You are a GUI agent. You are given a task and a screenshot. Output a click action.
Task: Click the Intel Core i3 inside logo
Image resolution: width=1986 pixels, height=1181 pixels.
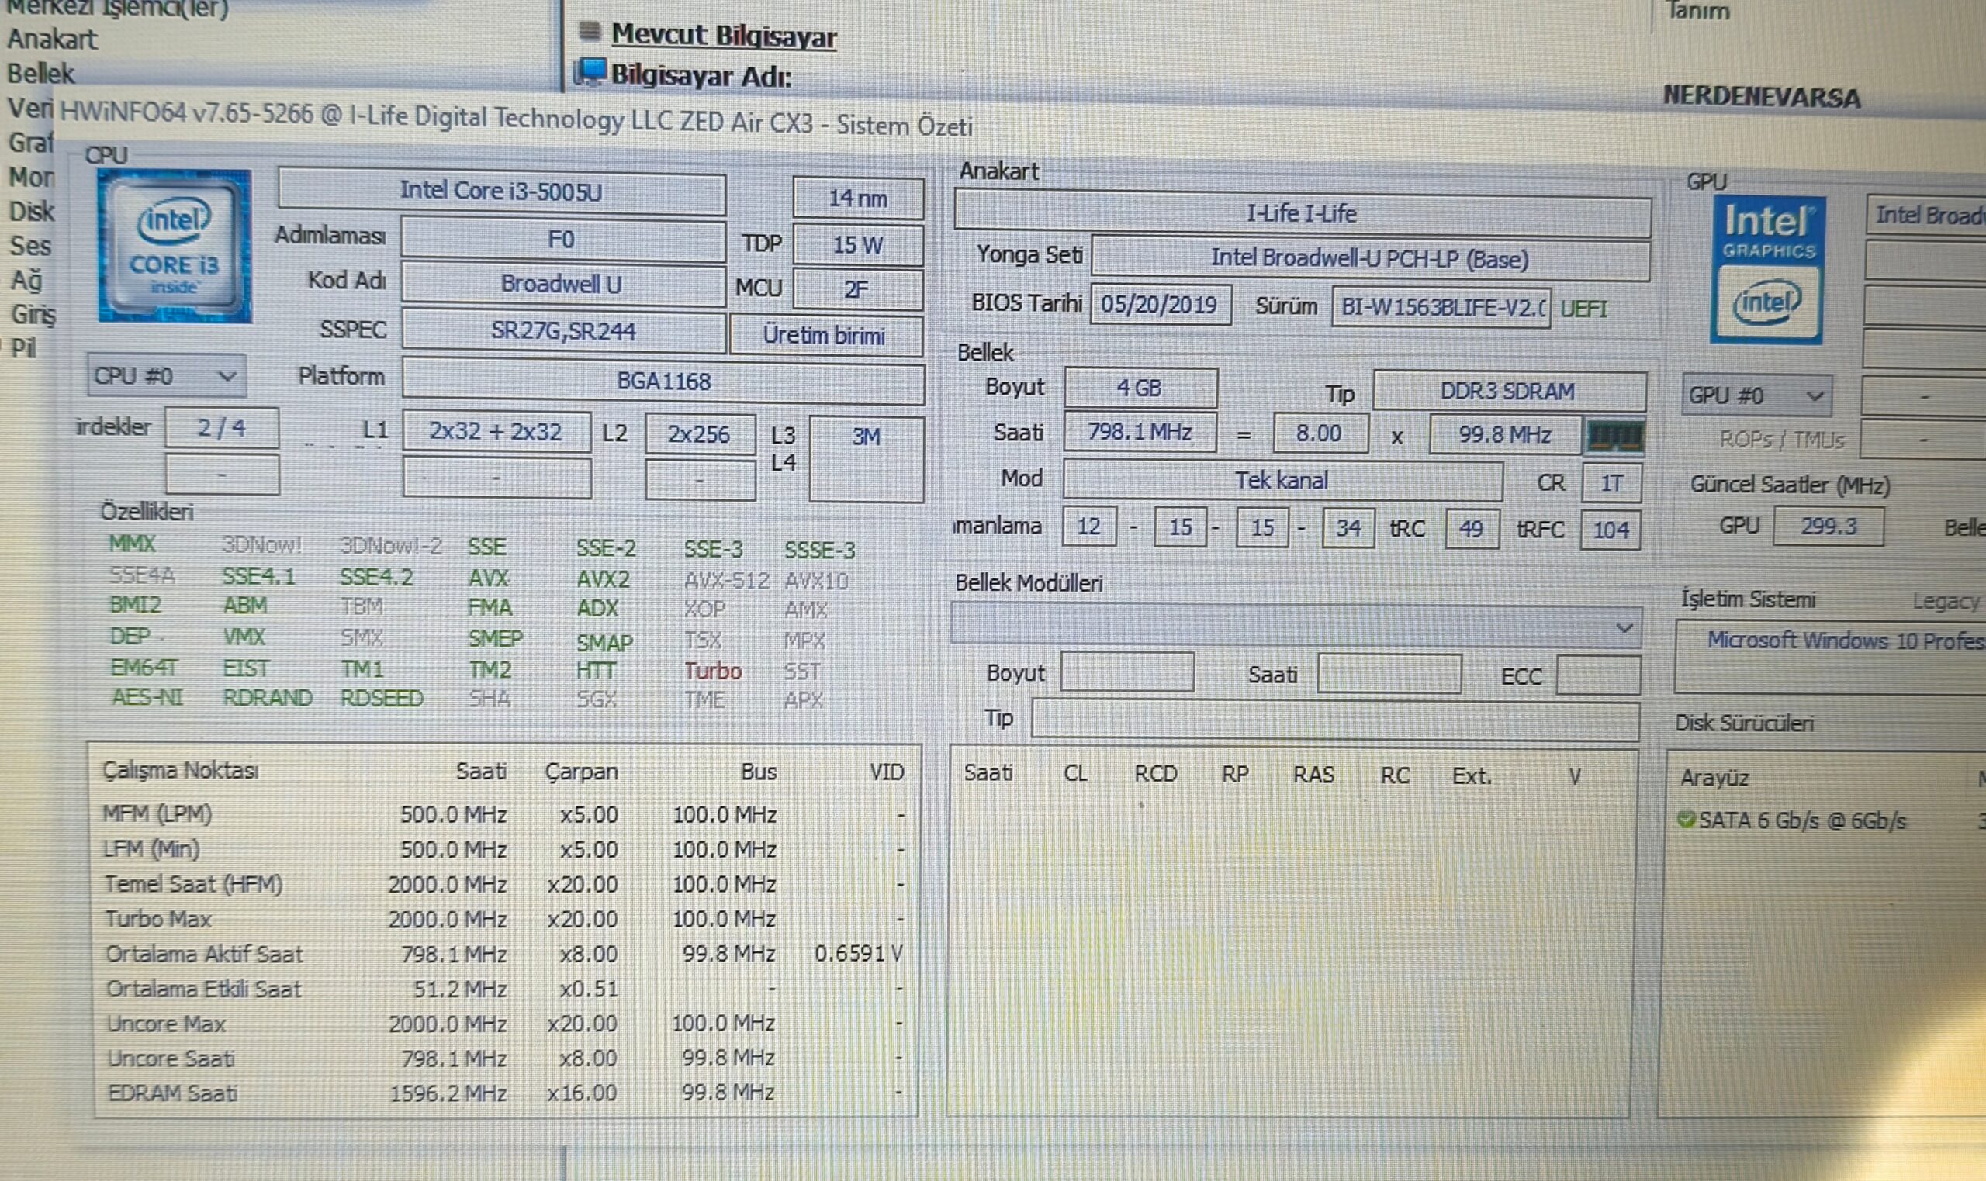175,246
